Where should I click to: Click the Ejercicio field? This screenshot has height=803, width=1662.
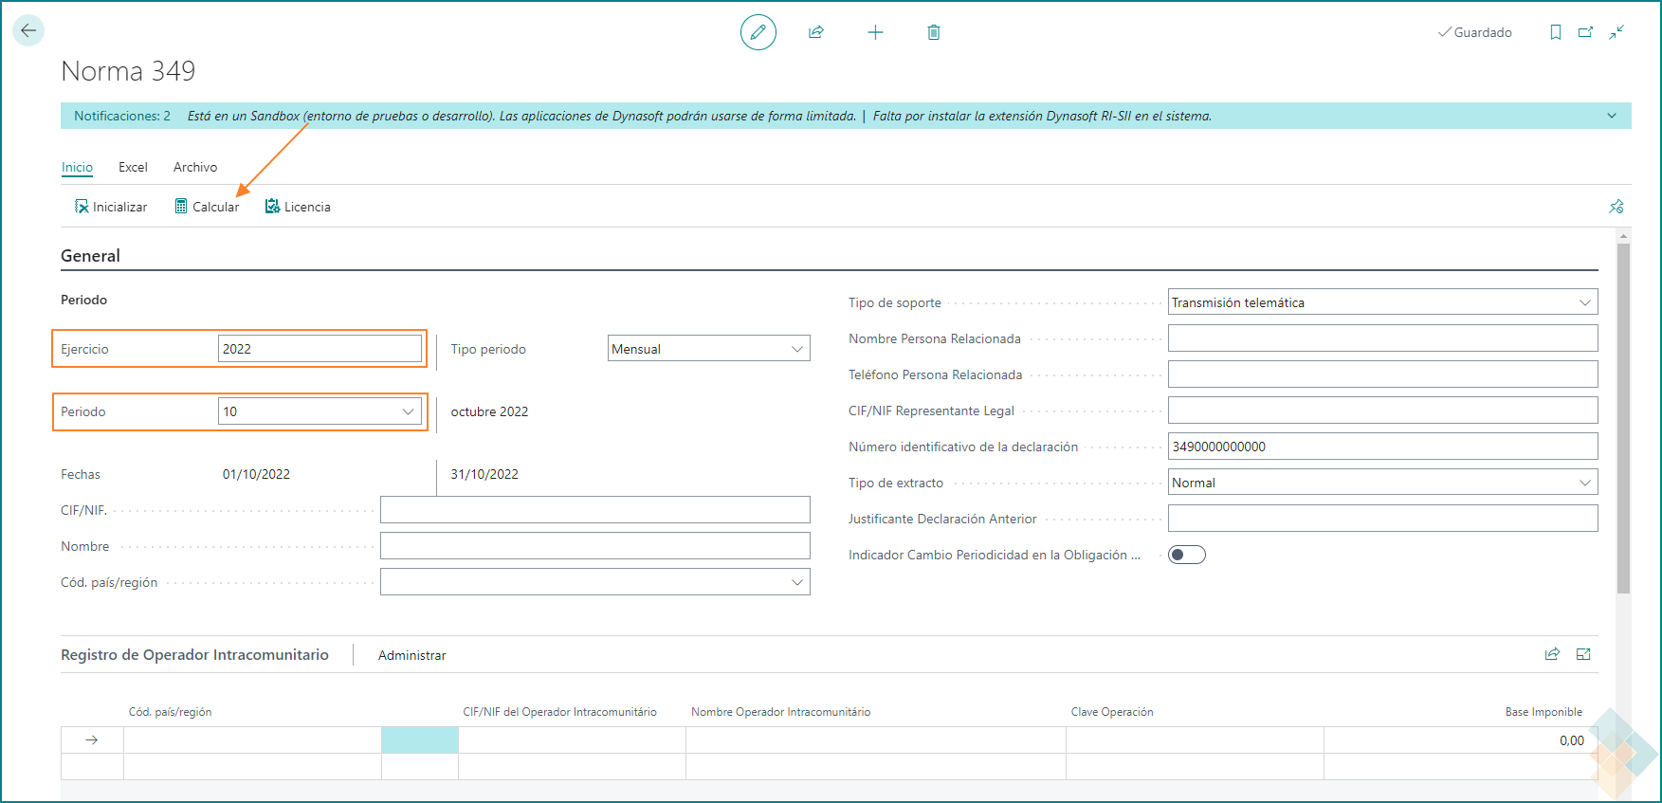[x=320, y=348]
